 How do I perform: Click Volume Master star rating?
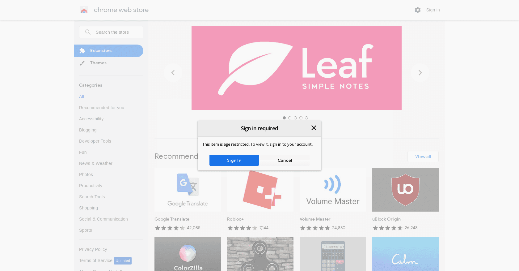[x=315, y=228]
